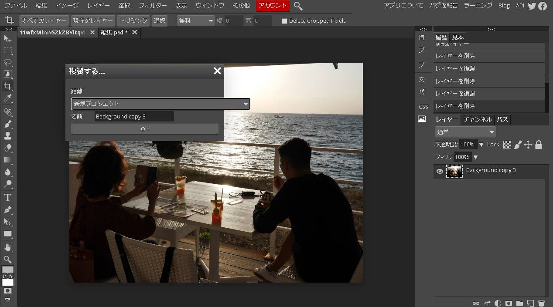Toggle lock all padlock icon
The height and width of the screenshot is (307, 553).
pos(539,145)
